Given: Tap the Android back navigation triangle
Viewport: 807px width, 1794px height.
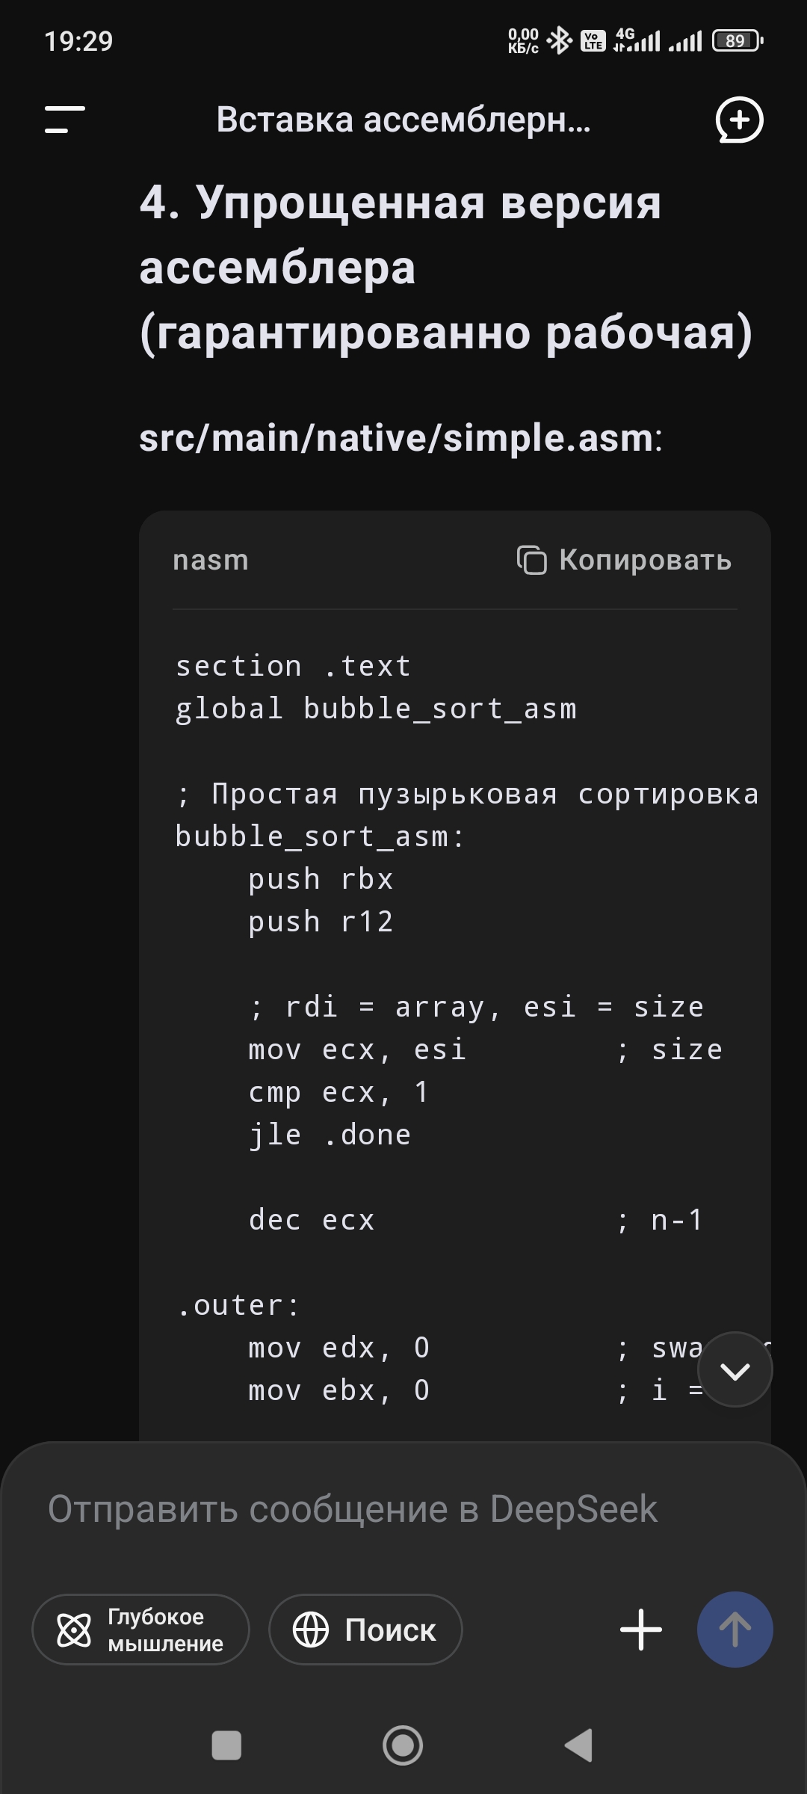Looking at the screenshot, I should pos(579,1745).
